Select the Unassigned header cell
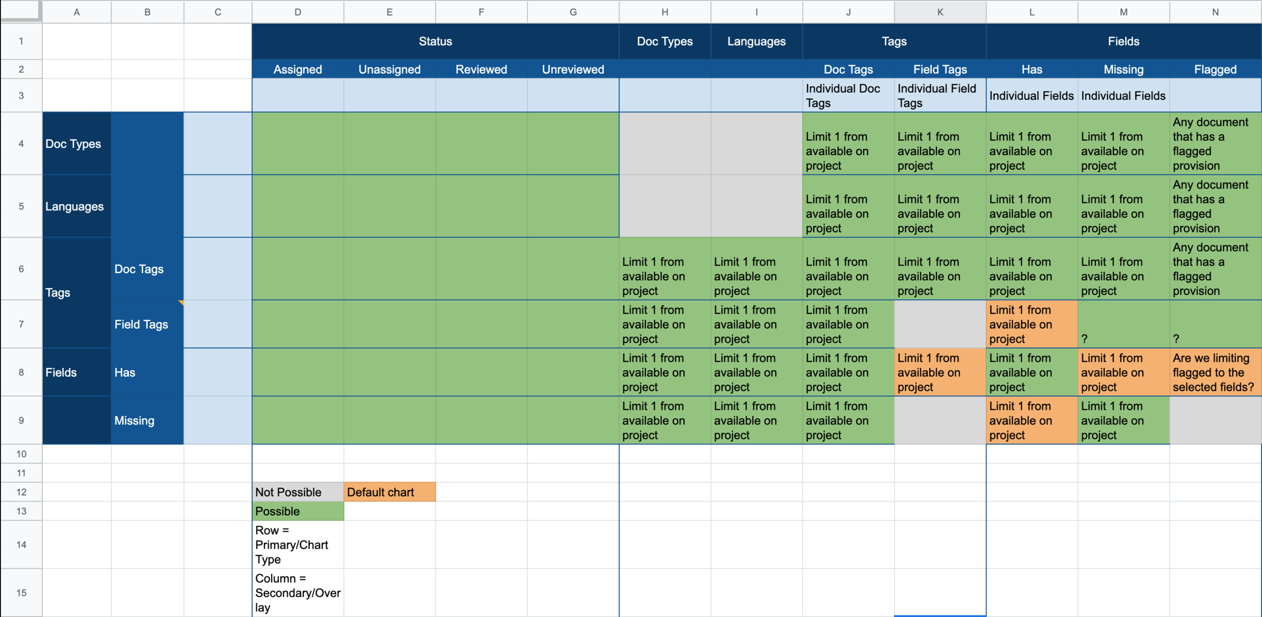The height and width of the screenshot is (617, 1262). 389,70
